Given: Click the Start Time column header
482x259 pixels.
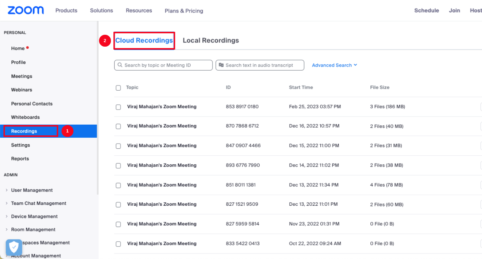Looking at the screenshot, I should (301, 87).
